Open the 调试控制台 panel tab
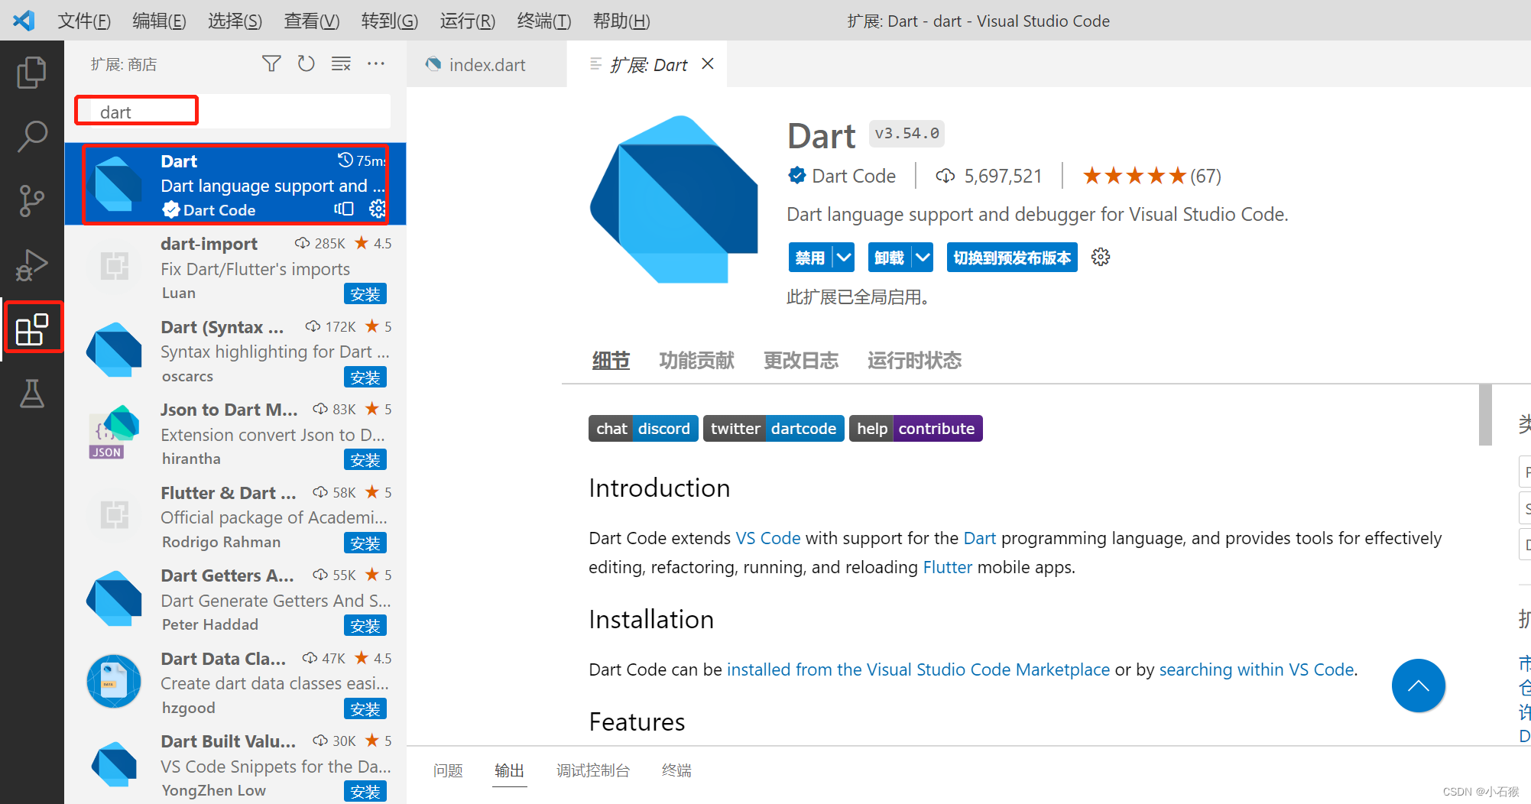 click(x=593, y=770)
